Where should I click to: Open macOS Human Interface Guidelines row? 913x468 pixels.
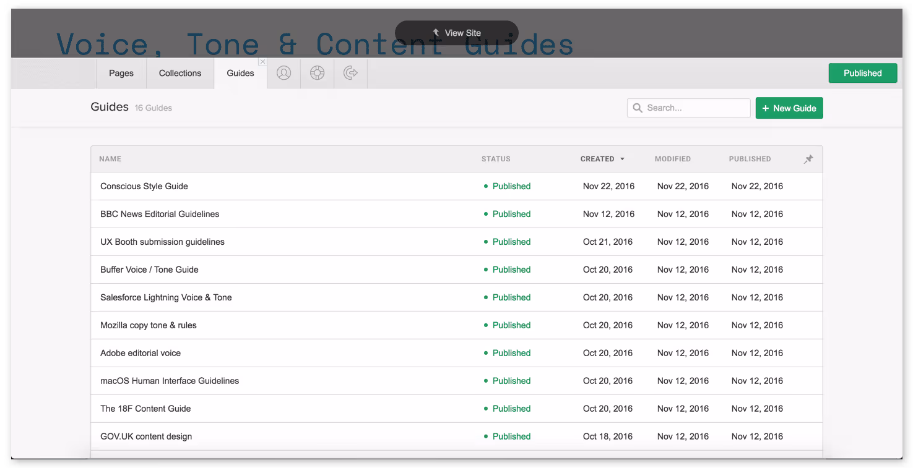click(x=457, y=381)
